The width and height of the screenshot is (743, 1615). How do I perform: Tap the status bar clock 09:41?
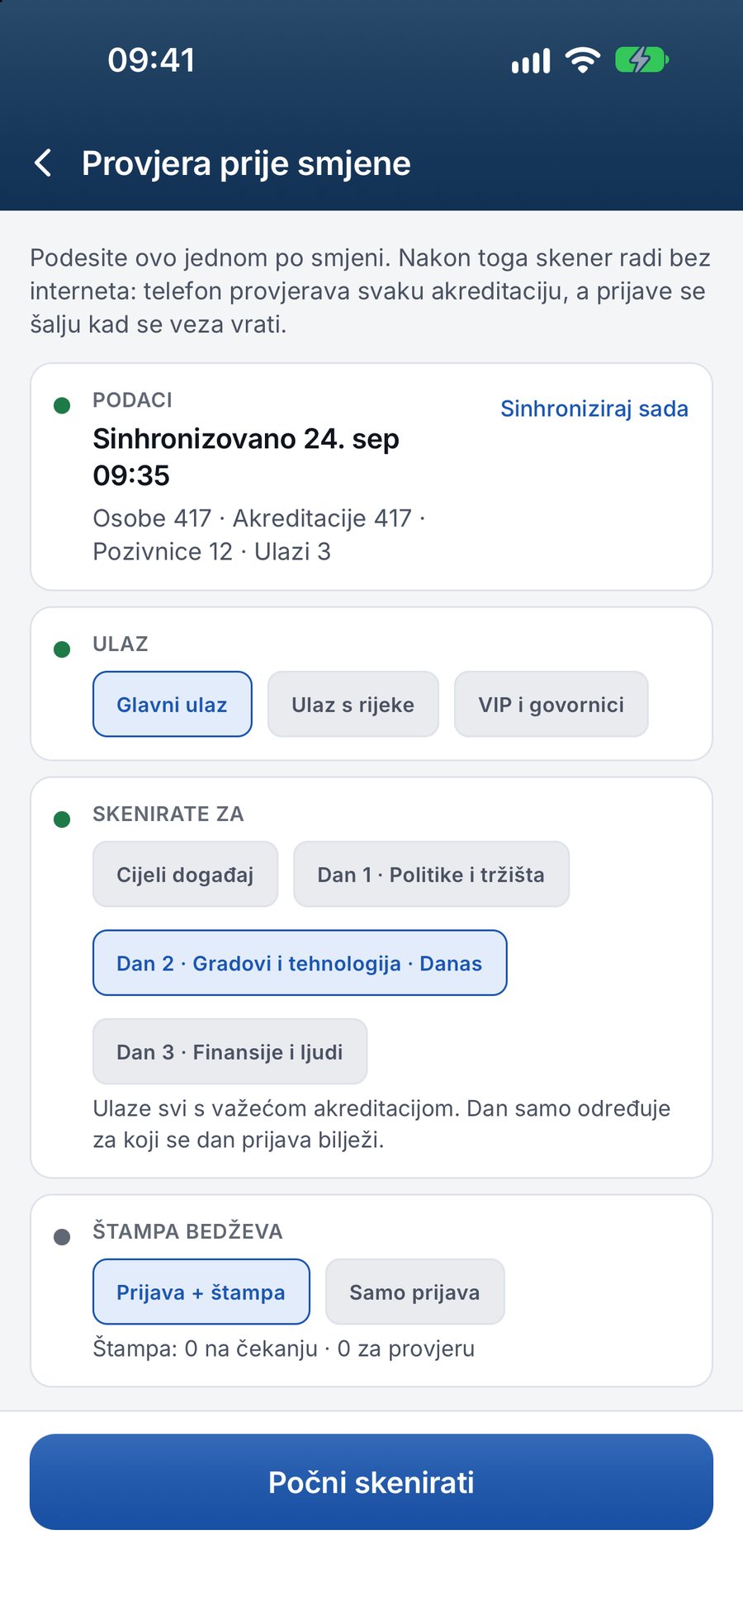[152, 60]
